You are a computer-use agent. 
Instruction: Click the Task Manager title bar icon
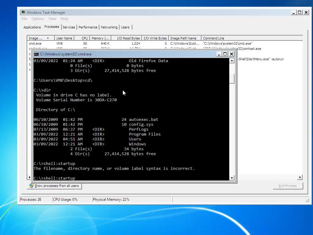23,12
